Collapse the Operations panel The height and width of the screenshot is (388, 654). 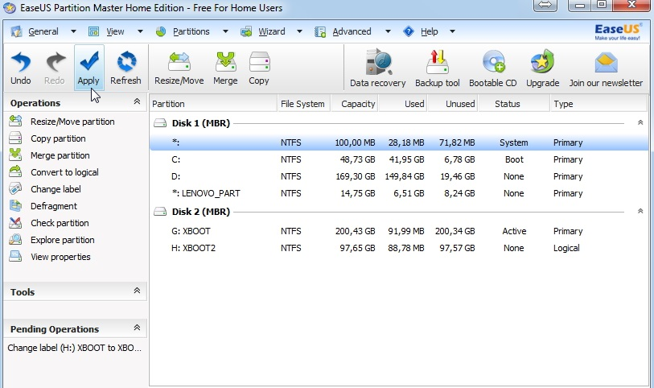pos(137,102)
